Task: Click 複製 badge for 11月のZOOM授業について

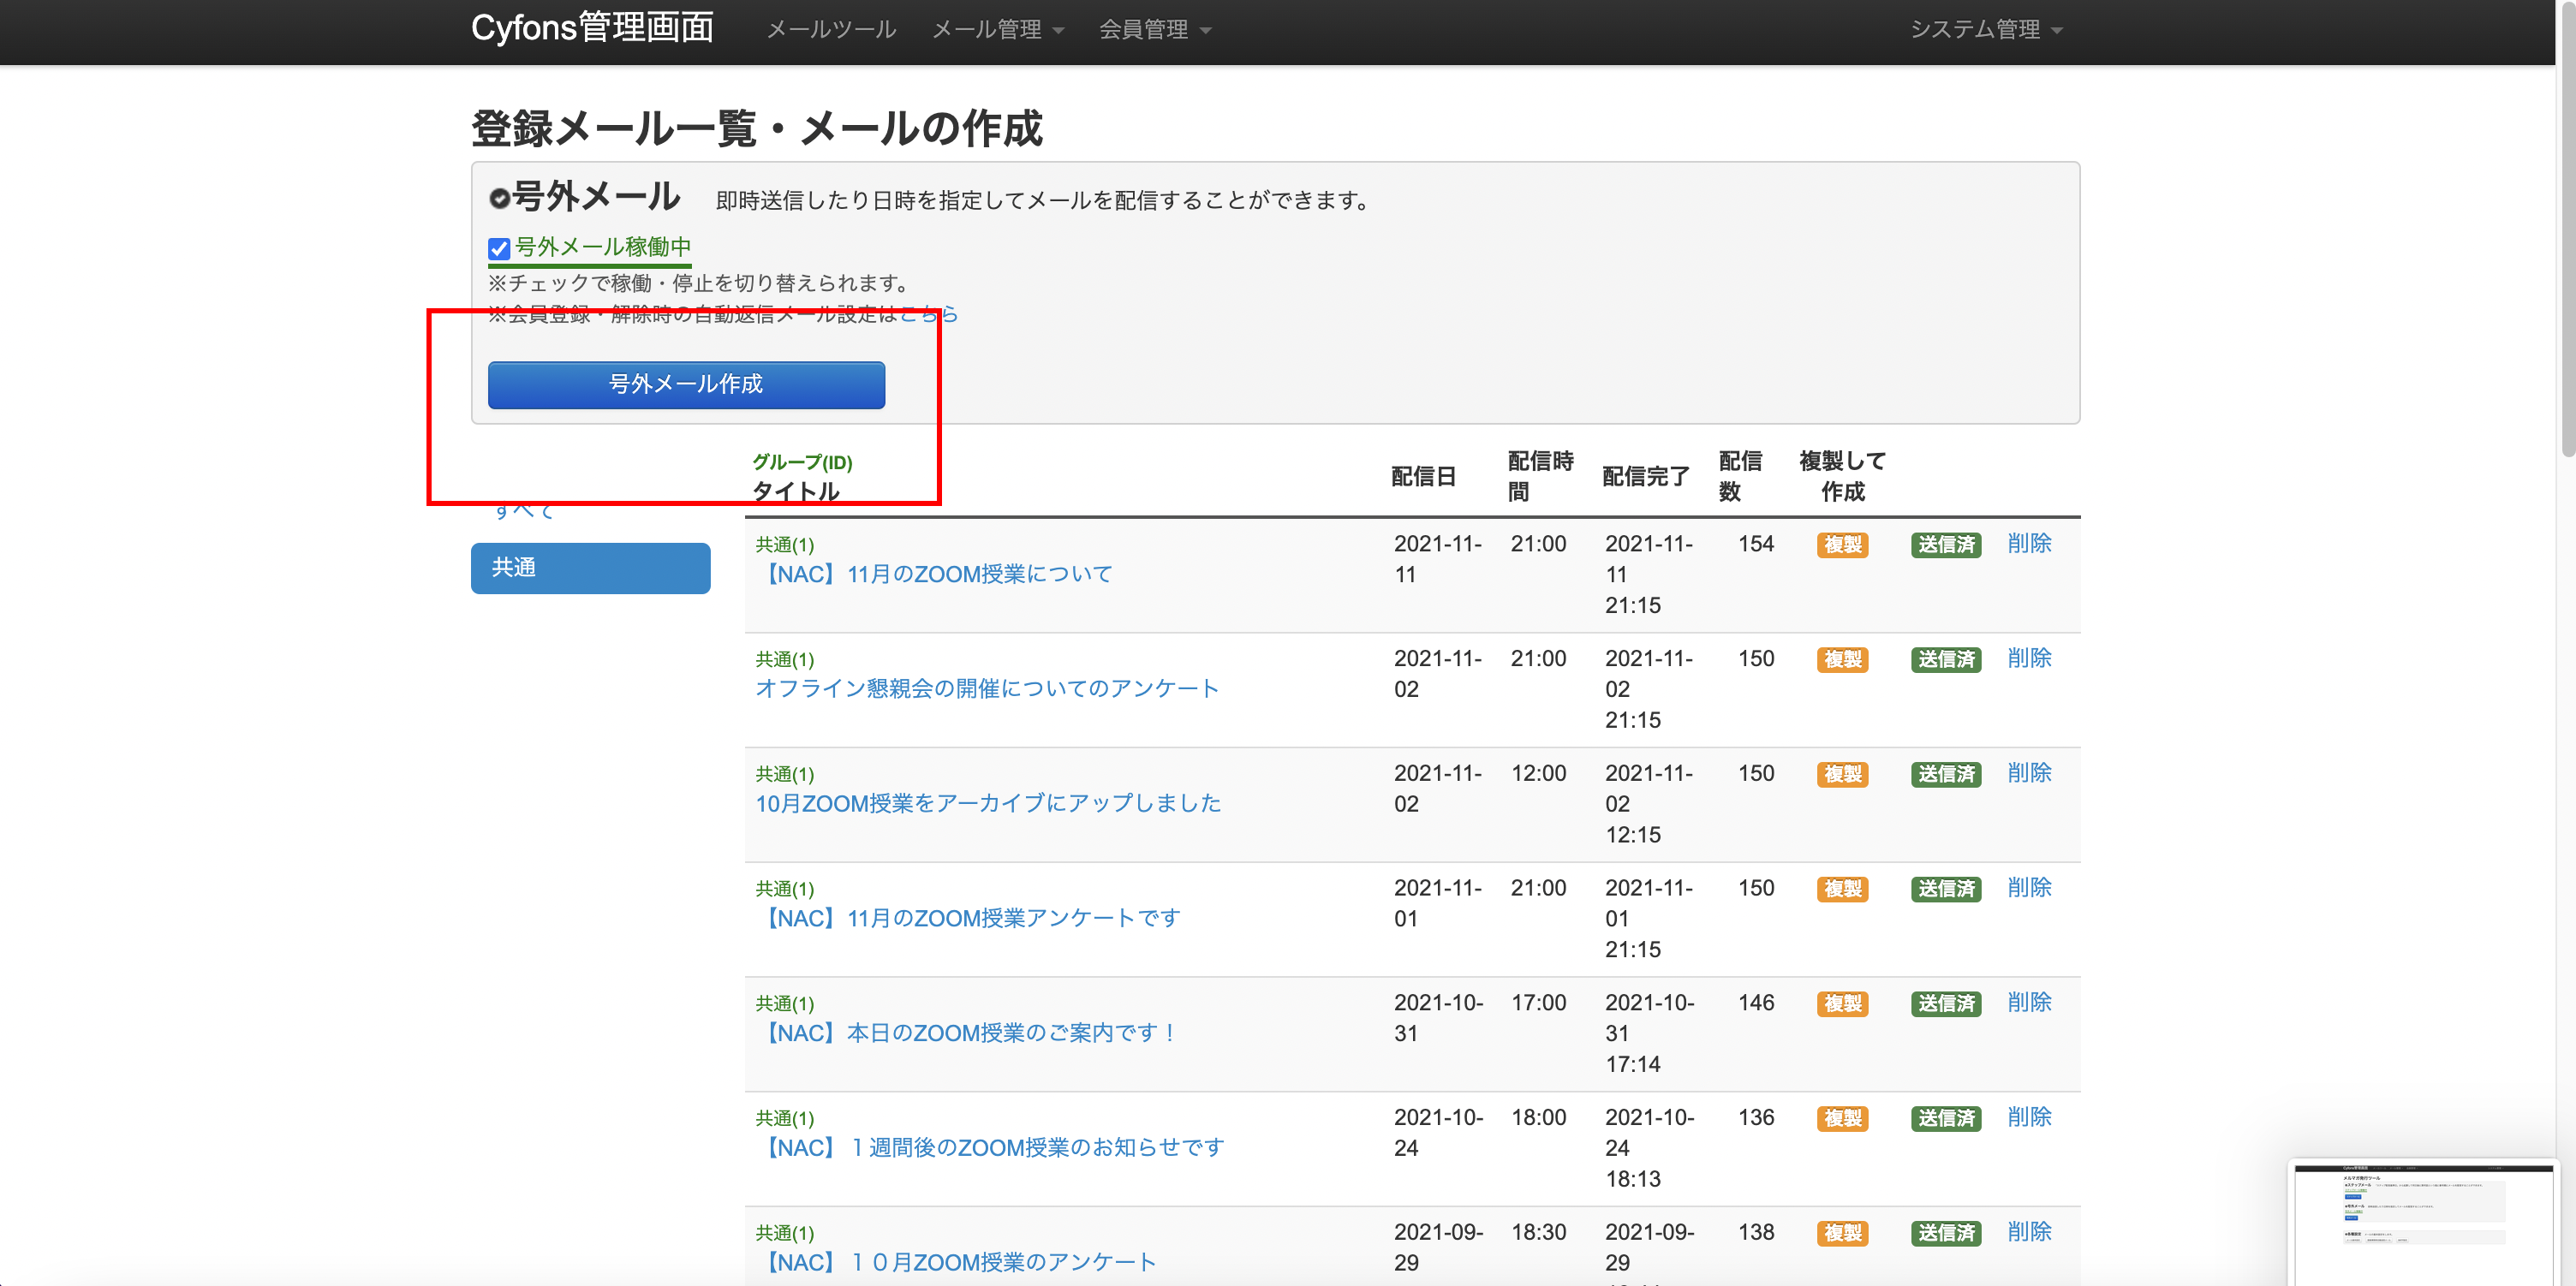Action: (1842, 545)
